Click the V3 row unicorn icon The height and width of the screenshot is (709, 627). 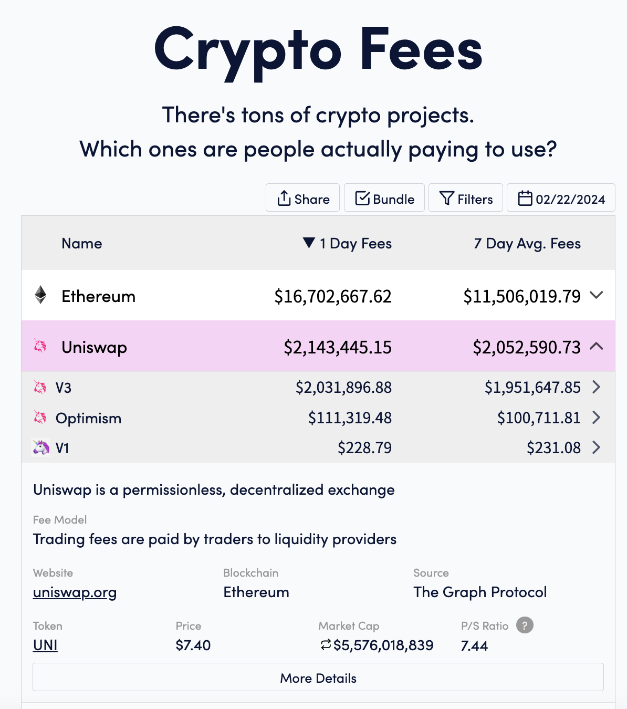pos(40,388)
